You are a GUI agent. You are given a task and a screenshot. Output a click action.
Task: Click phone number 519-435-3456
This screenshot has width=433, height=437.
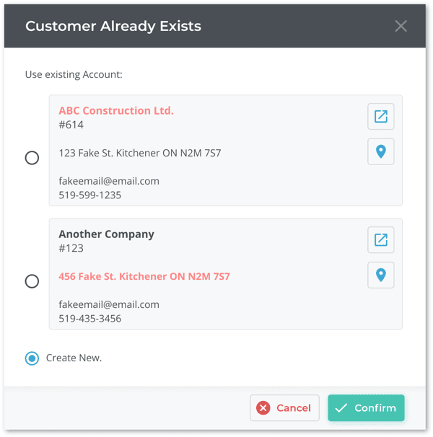tap(89, 318)
